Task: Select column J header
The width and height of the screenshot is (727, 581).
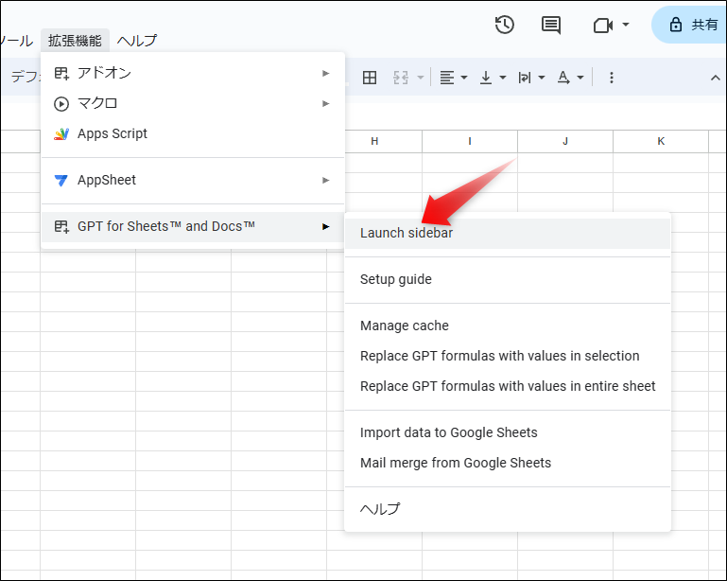Action: [x=565, y=141]
